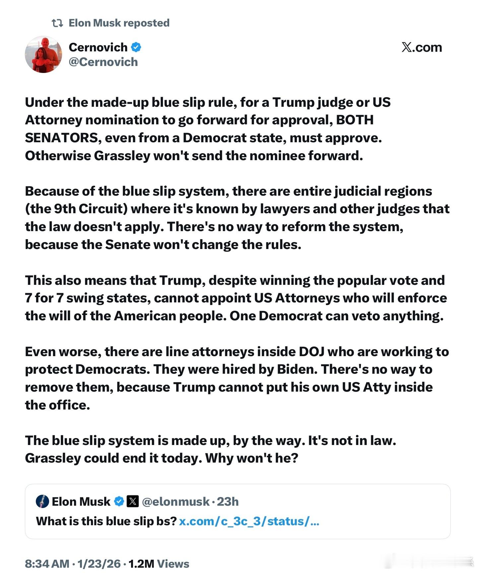Click the 8:34 AM post timestamp
The image size is (478, 573).
tap(47, 564)
